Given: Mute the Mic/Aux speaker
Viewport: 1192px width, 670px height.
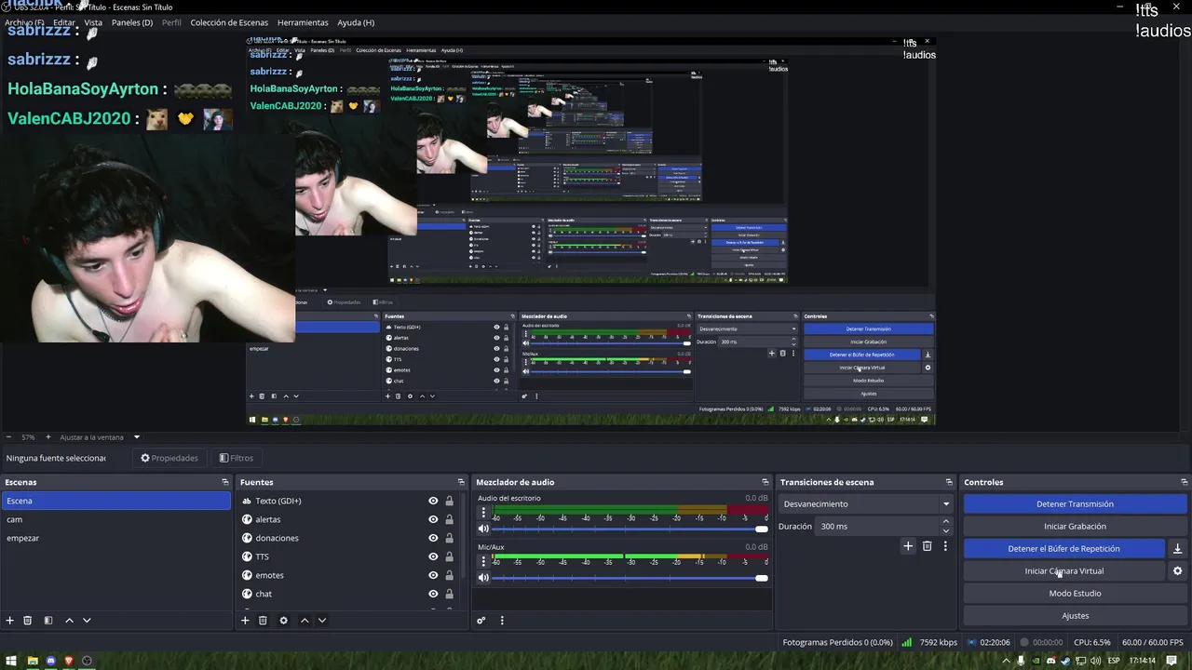Looking at the screenshot, I should [x=483, y=578].
